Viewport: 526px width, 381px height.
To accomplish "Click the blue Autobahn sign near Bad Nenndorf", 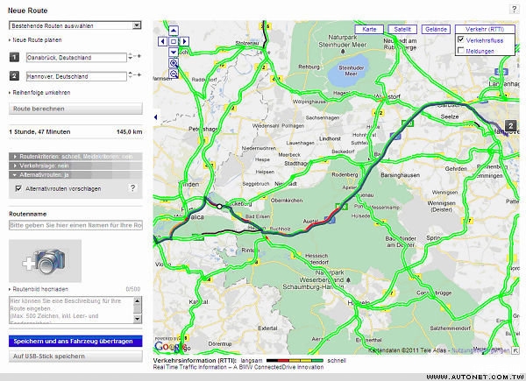I will (396, 136).
